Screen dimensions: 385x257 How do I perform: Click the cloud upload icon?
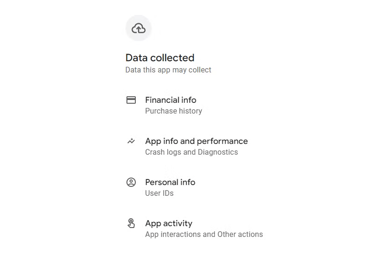pos(139,29)
